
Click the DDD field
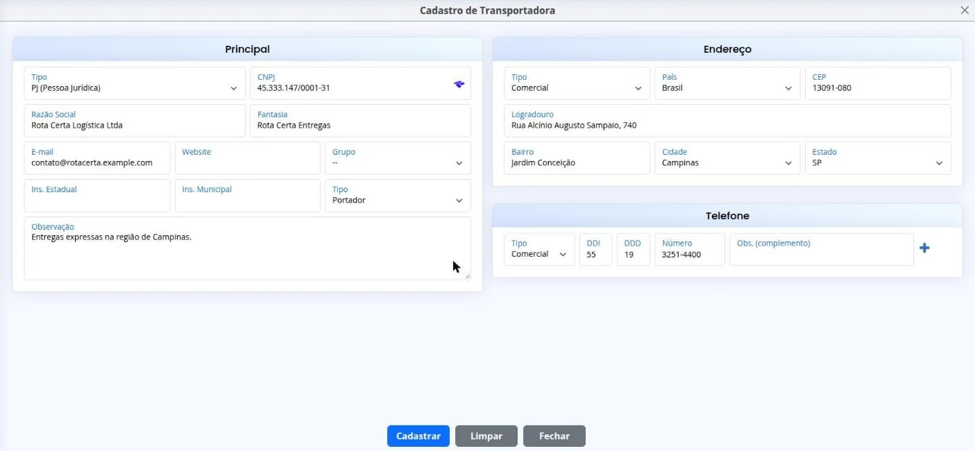633,249
